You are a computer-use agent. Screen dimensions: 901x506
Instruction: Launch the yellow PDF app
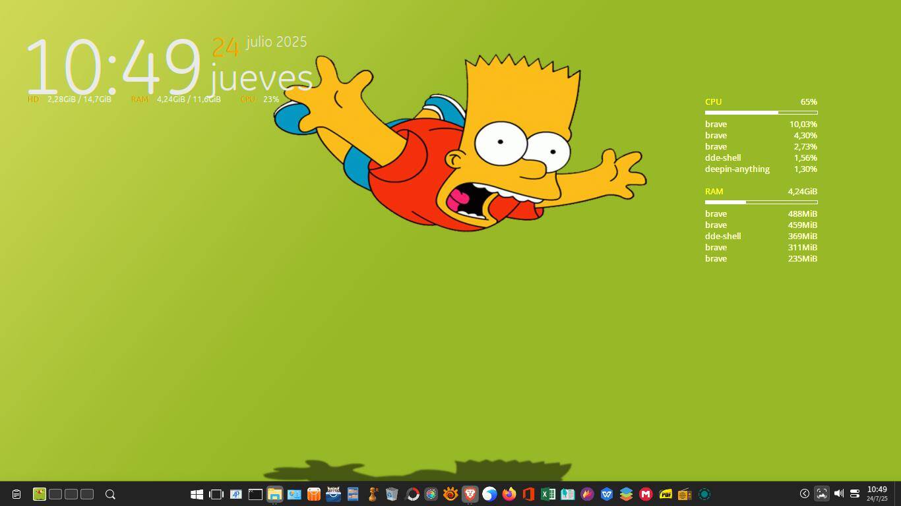pos(666,494)
